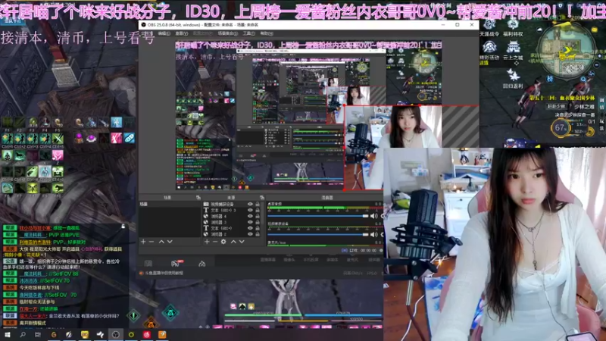The width and height of the screenshot is (606, 341).
Task: Select 浏览器 4 source row
Action: pyautogui.click(x=232, y=216)
